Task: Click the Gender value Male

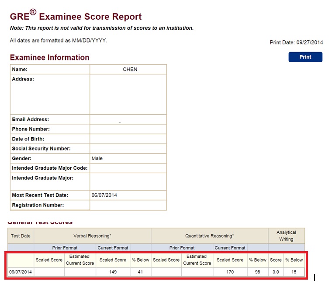Action: coord(97,158)
